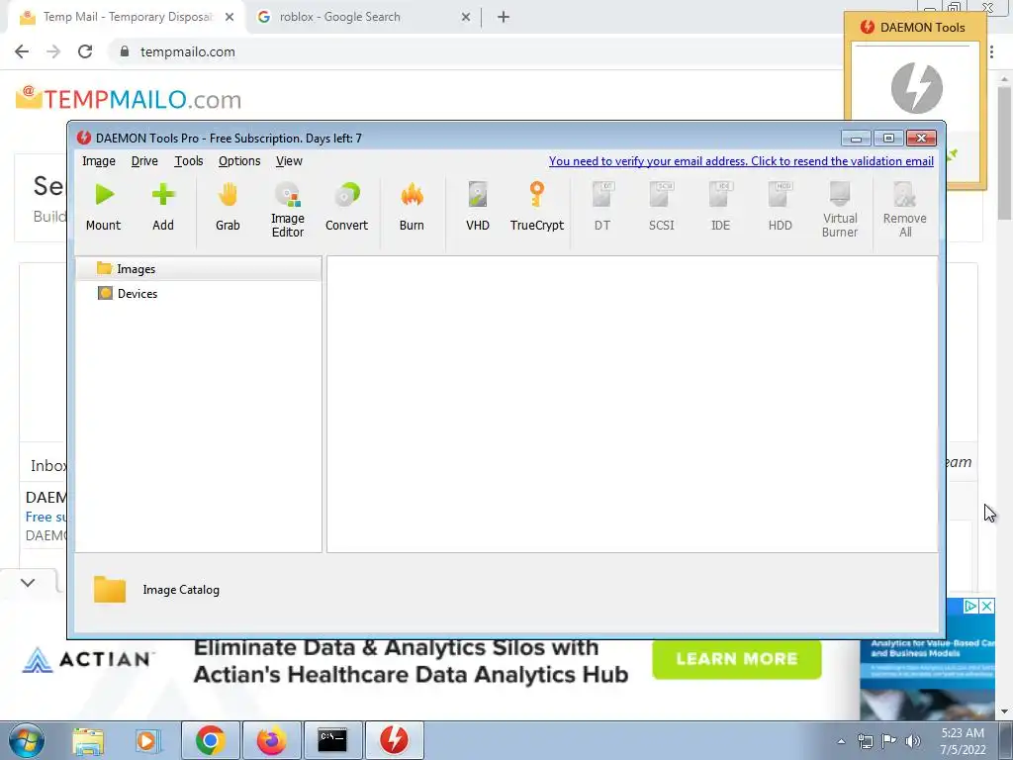Image resolution: width=1013 pixels, height=760 pixels.
Task: Click the browser forward arrow
Action: point(53,51)
